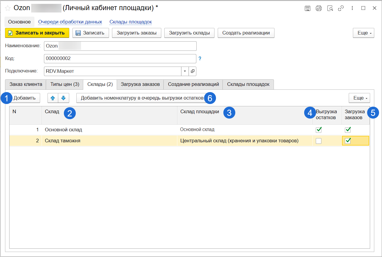Click the save diskette icon in title bar
382x257 pixels.
click(308, 8)
